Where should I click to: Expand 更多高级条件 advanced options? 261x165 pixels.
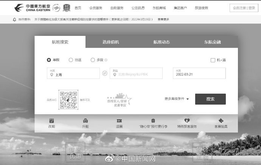177,99
